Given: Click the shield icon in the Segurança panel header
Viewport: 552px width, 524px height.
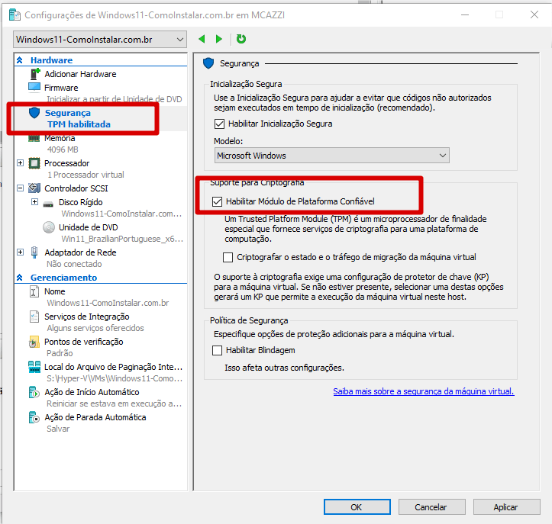Looking at the screenshot, I should (208, 63).
